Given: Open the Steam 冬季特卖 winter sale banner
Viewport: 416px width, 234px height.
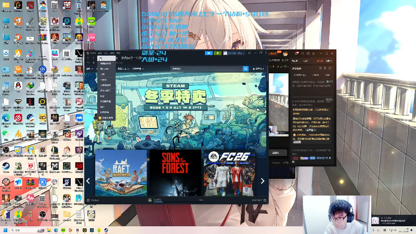Looking at the screenshot, I should (x=175, y=97).
